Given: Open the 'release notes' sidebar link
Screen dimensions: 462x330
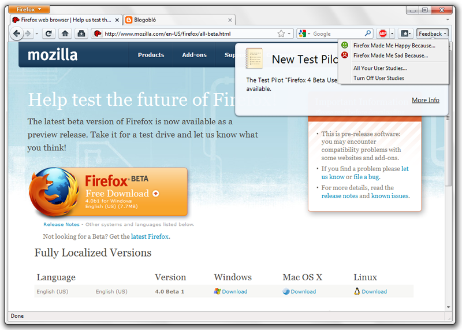Looking at the screenshot, I should tap(340, 196).
